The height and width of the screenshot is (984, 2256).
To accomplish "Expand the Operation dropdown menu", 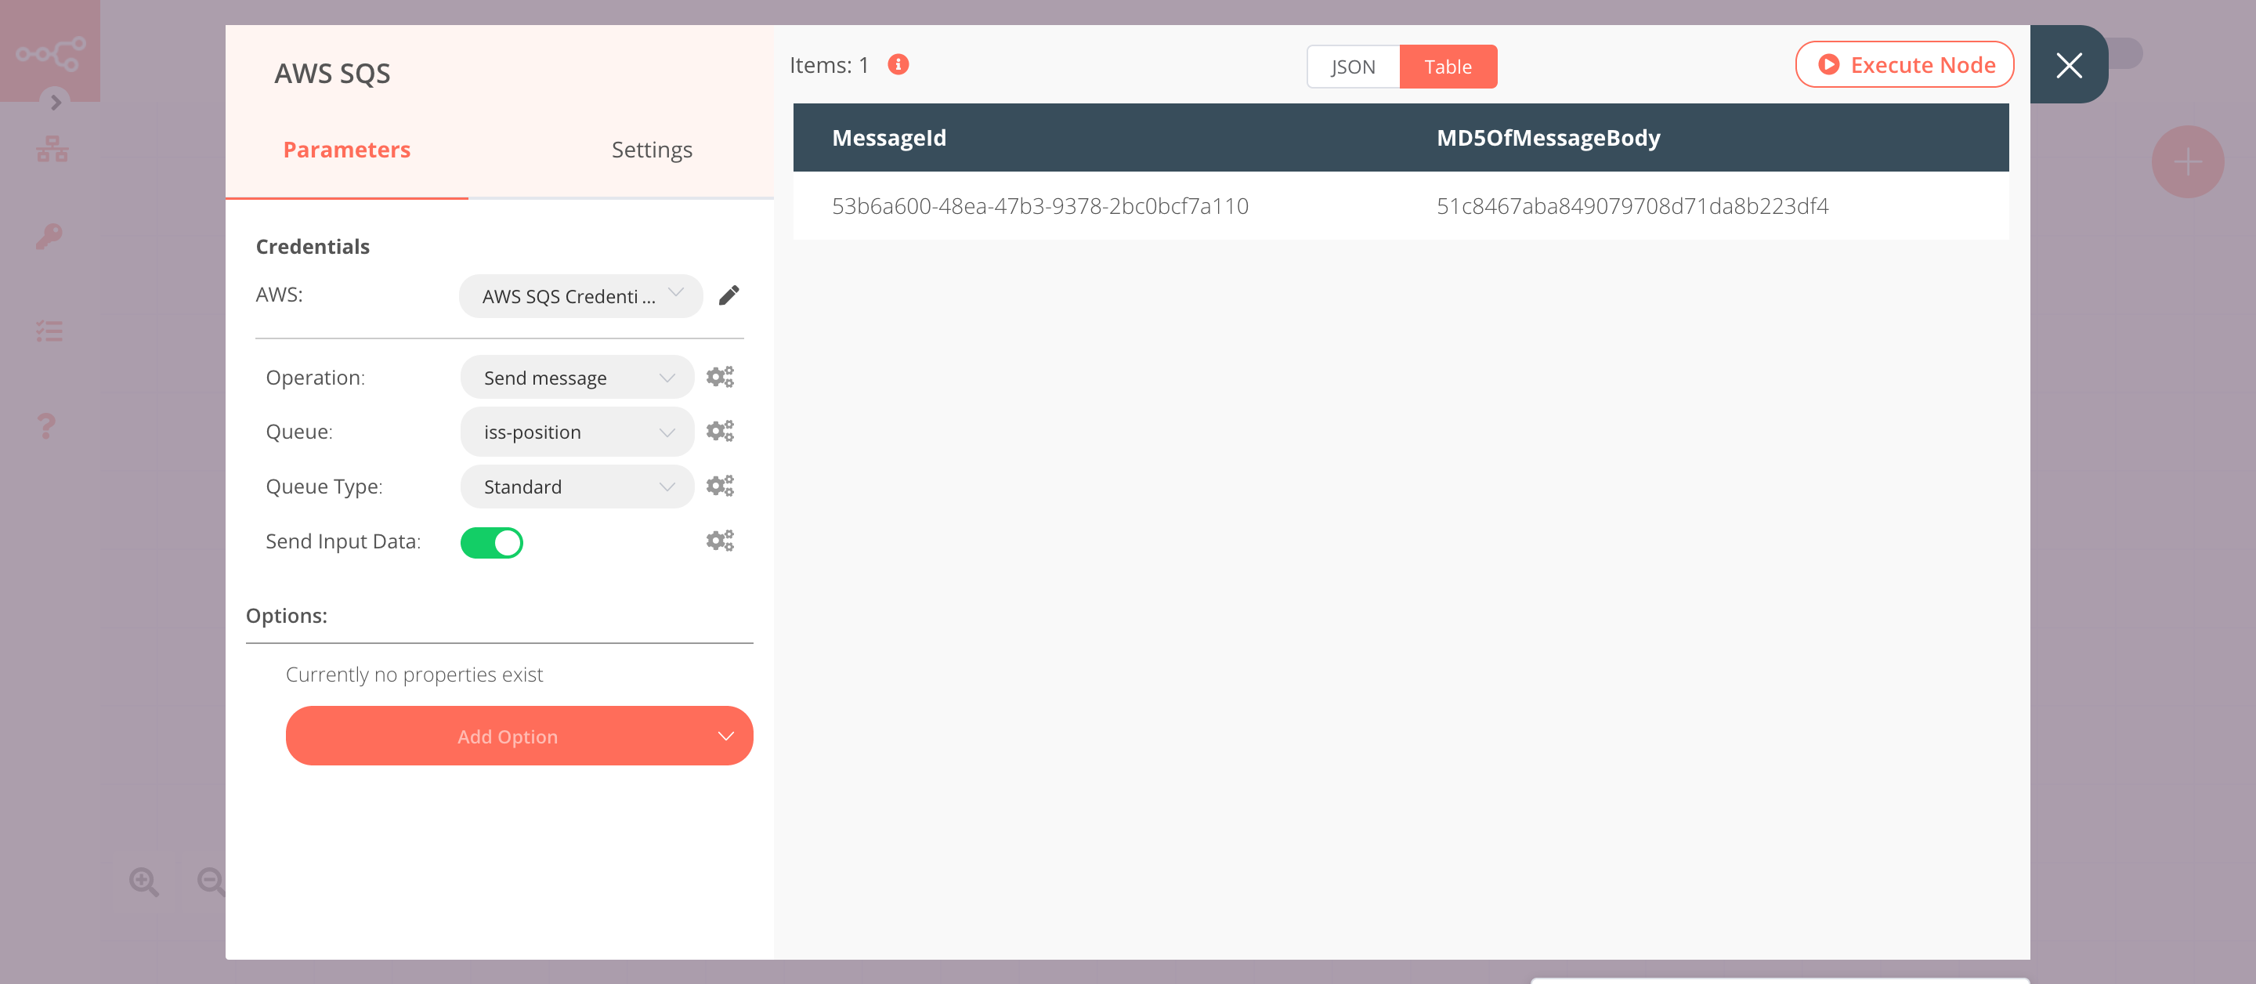I will (576, 377).
